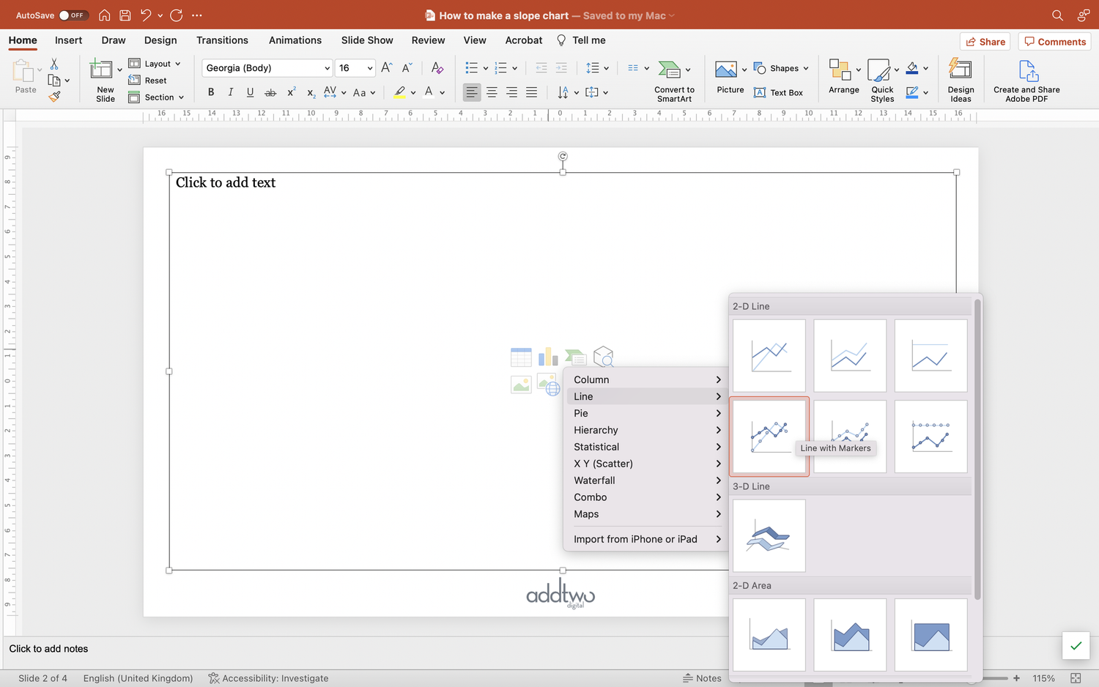The width and height of the screenshot is (1099, 687).
Task: Insert a chart via the placeholder icon
Action: (x=548, y=357)
